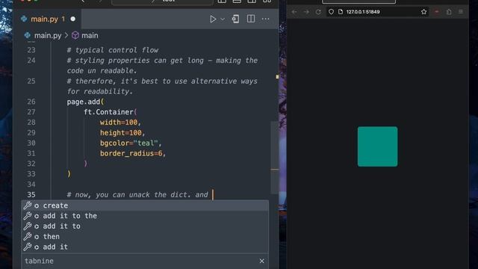478x269 pixels.
Task: Reload the browser page
Action: (318, 12)
